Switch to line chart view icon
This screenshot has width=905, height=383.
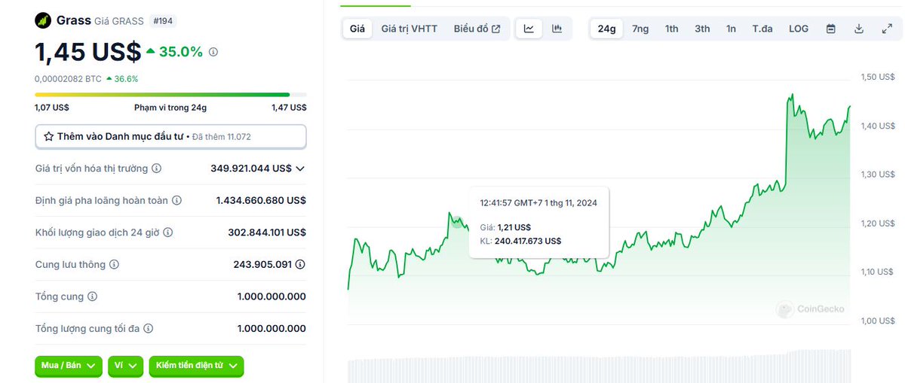pos(529,29)
